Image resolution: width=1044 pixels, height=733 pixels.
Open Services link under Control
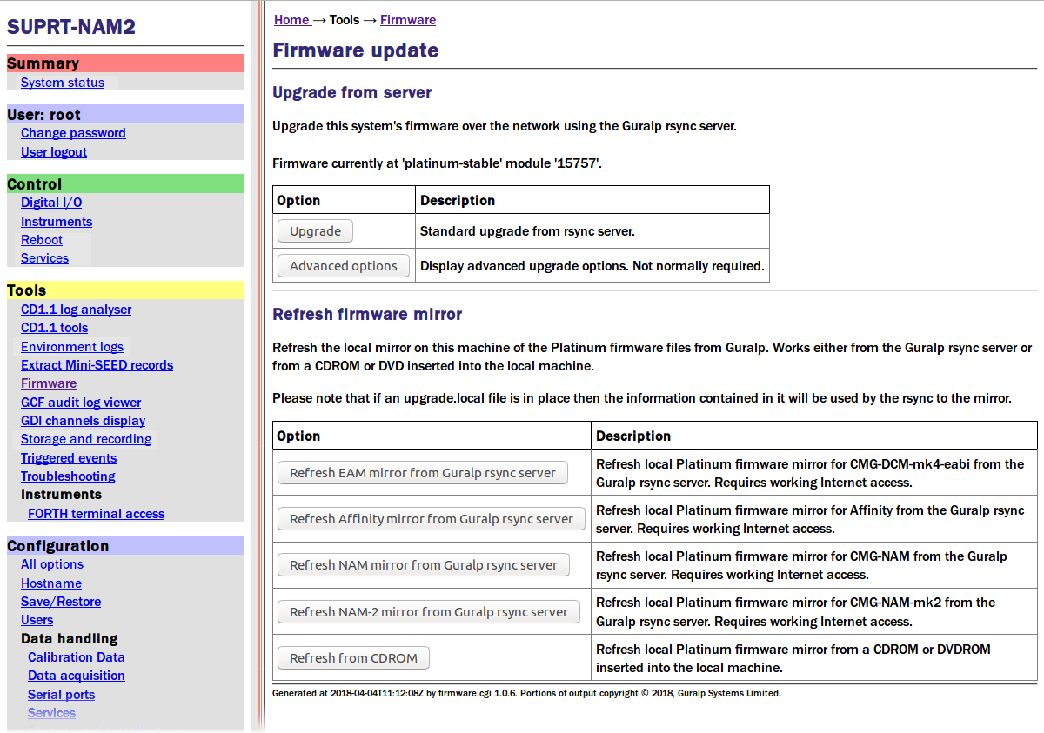pyautogui.click(x=44, y=258)
